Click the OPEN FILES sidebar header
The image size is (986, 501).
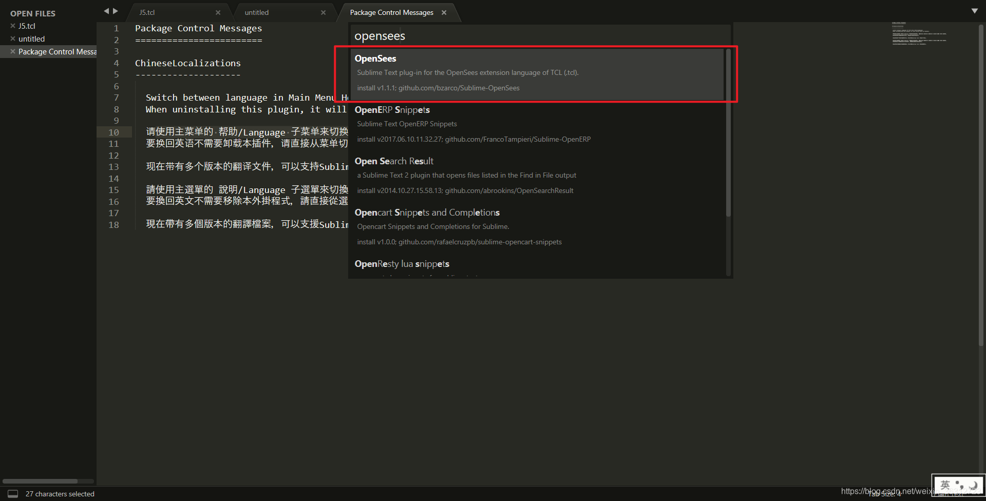click(x=33, y=13)
